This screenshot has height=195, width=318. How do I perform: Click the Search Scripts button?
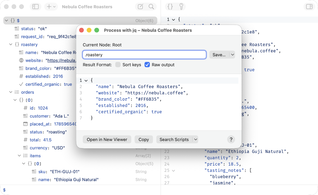(174, 139)
